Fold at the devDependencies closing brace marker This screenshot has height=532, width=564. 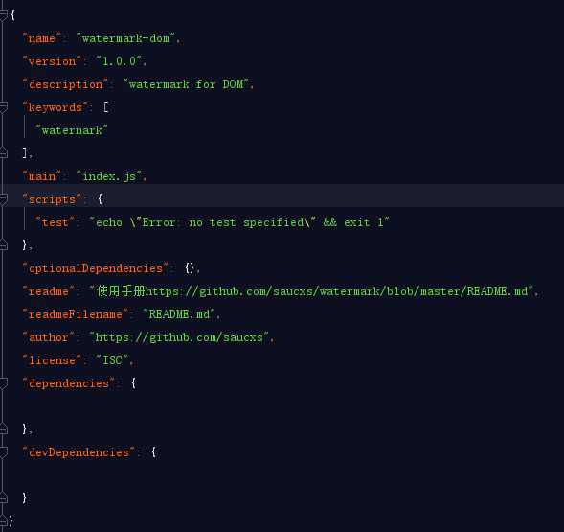3,498
